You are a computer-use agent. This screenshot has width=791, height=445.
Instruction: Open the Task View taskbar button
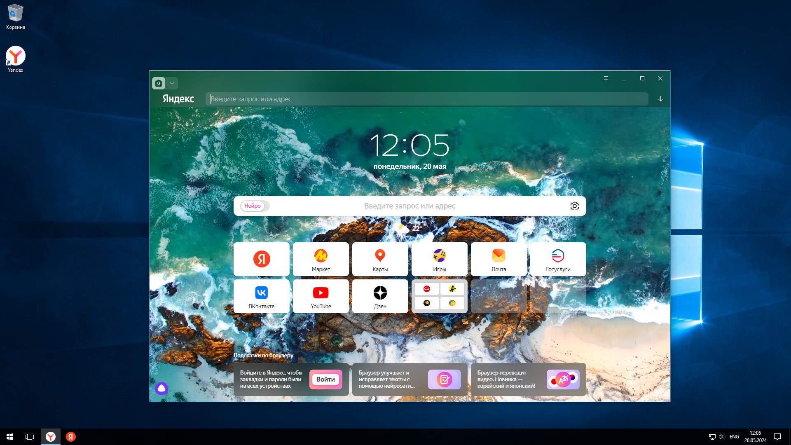[30, 437]
